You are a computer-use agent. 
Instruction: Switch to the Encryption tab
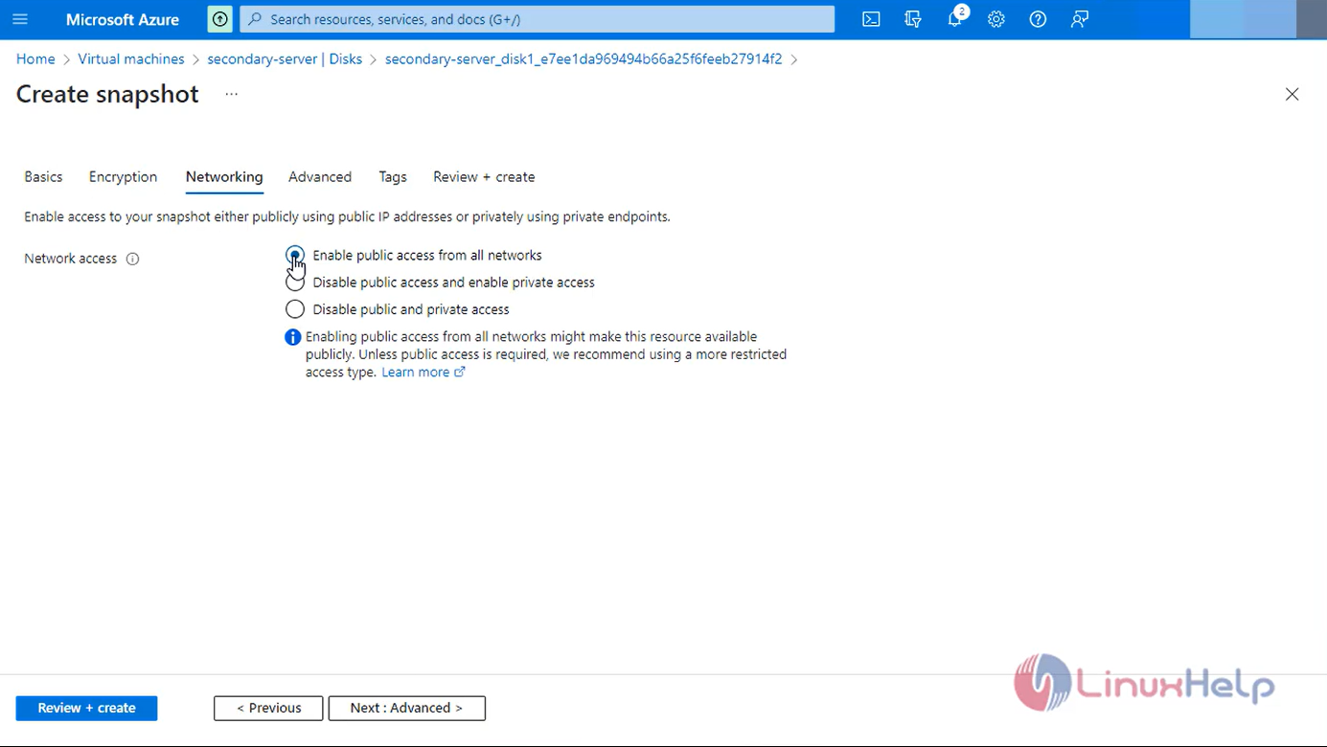click(x=123, y=177)
